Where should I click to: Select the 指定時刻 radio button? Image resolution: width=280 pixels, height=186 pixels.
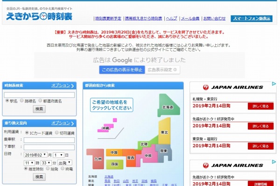26,168
